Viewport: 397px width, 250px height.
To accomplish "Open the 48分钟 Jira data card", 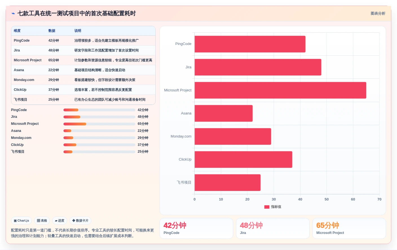I will point(273,228).
